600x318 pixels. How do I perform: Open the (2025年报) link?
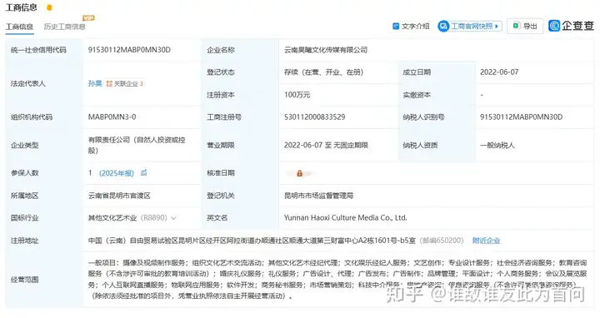click(117, 173)
